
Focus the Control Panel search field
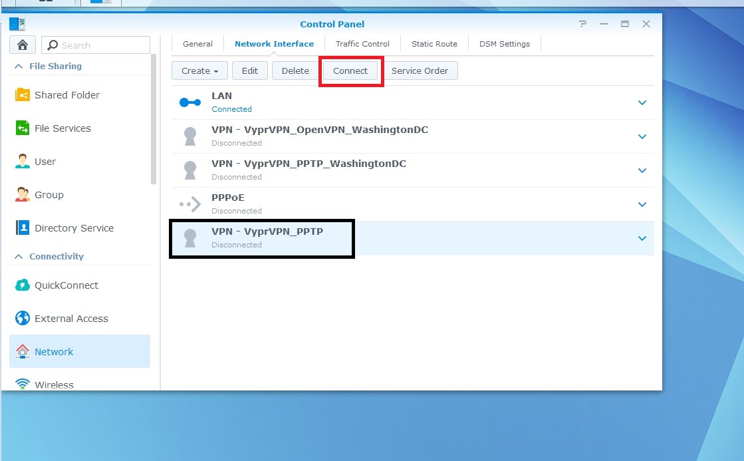pos(96,45)
